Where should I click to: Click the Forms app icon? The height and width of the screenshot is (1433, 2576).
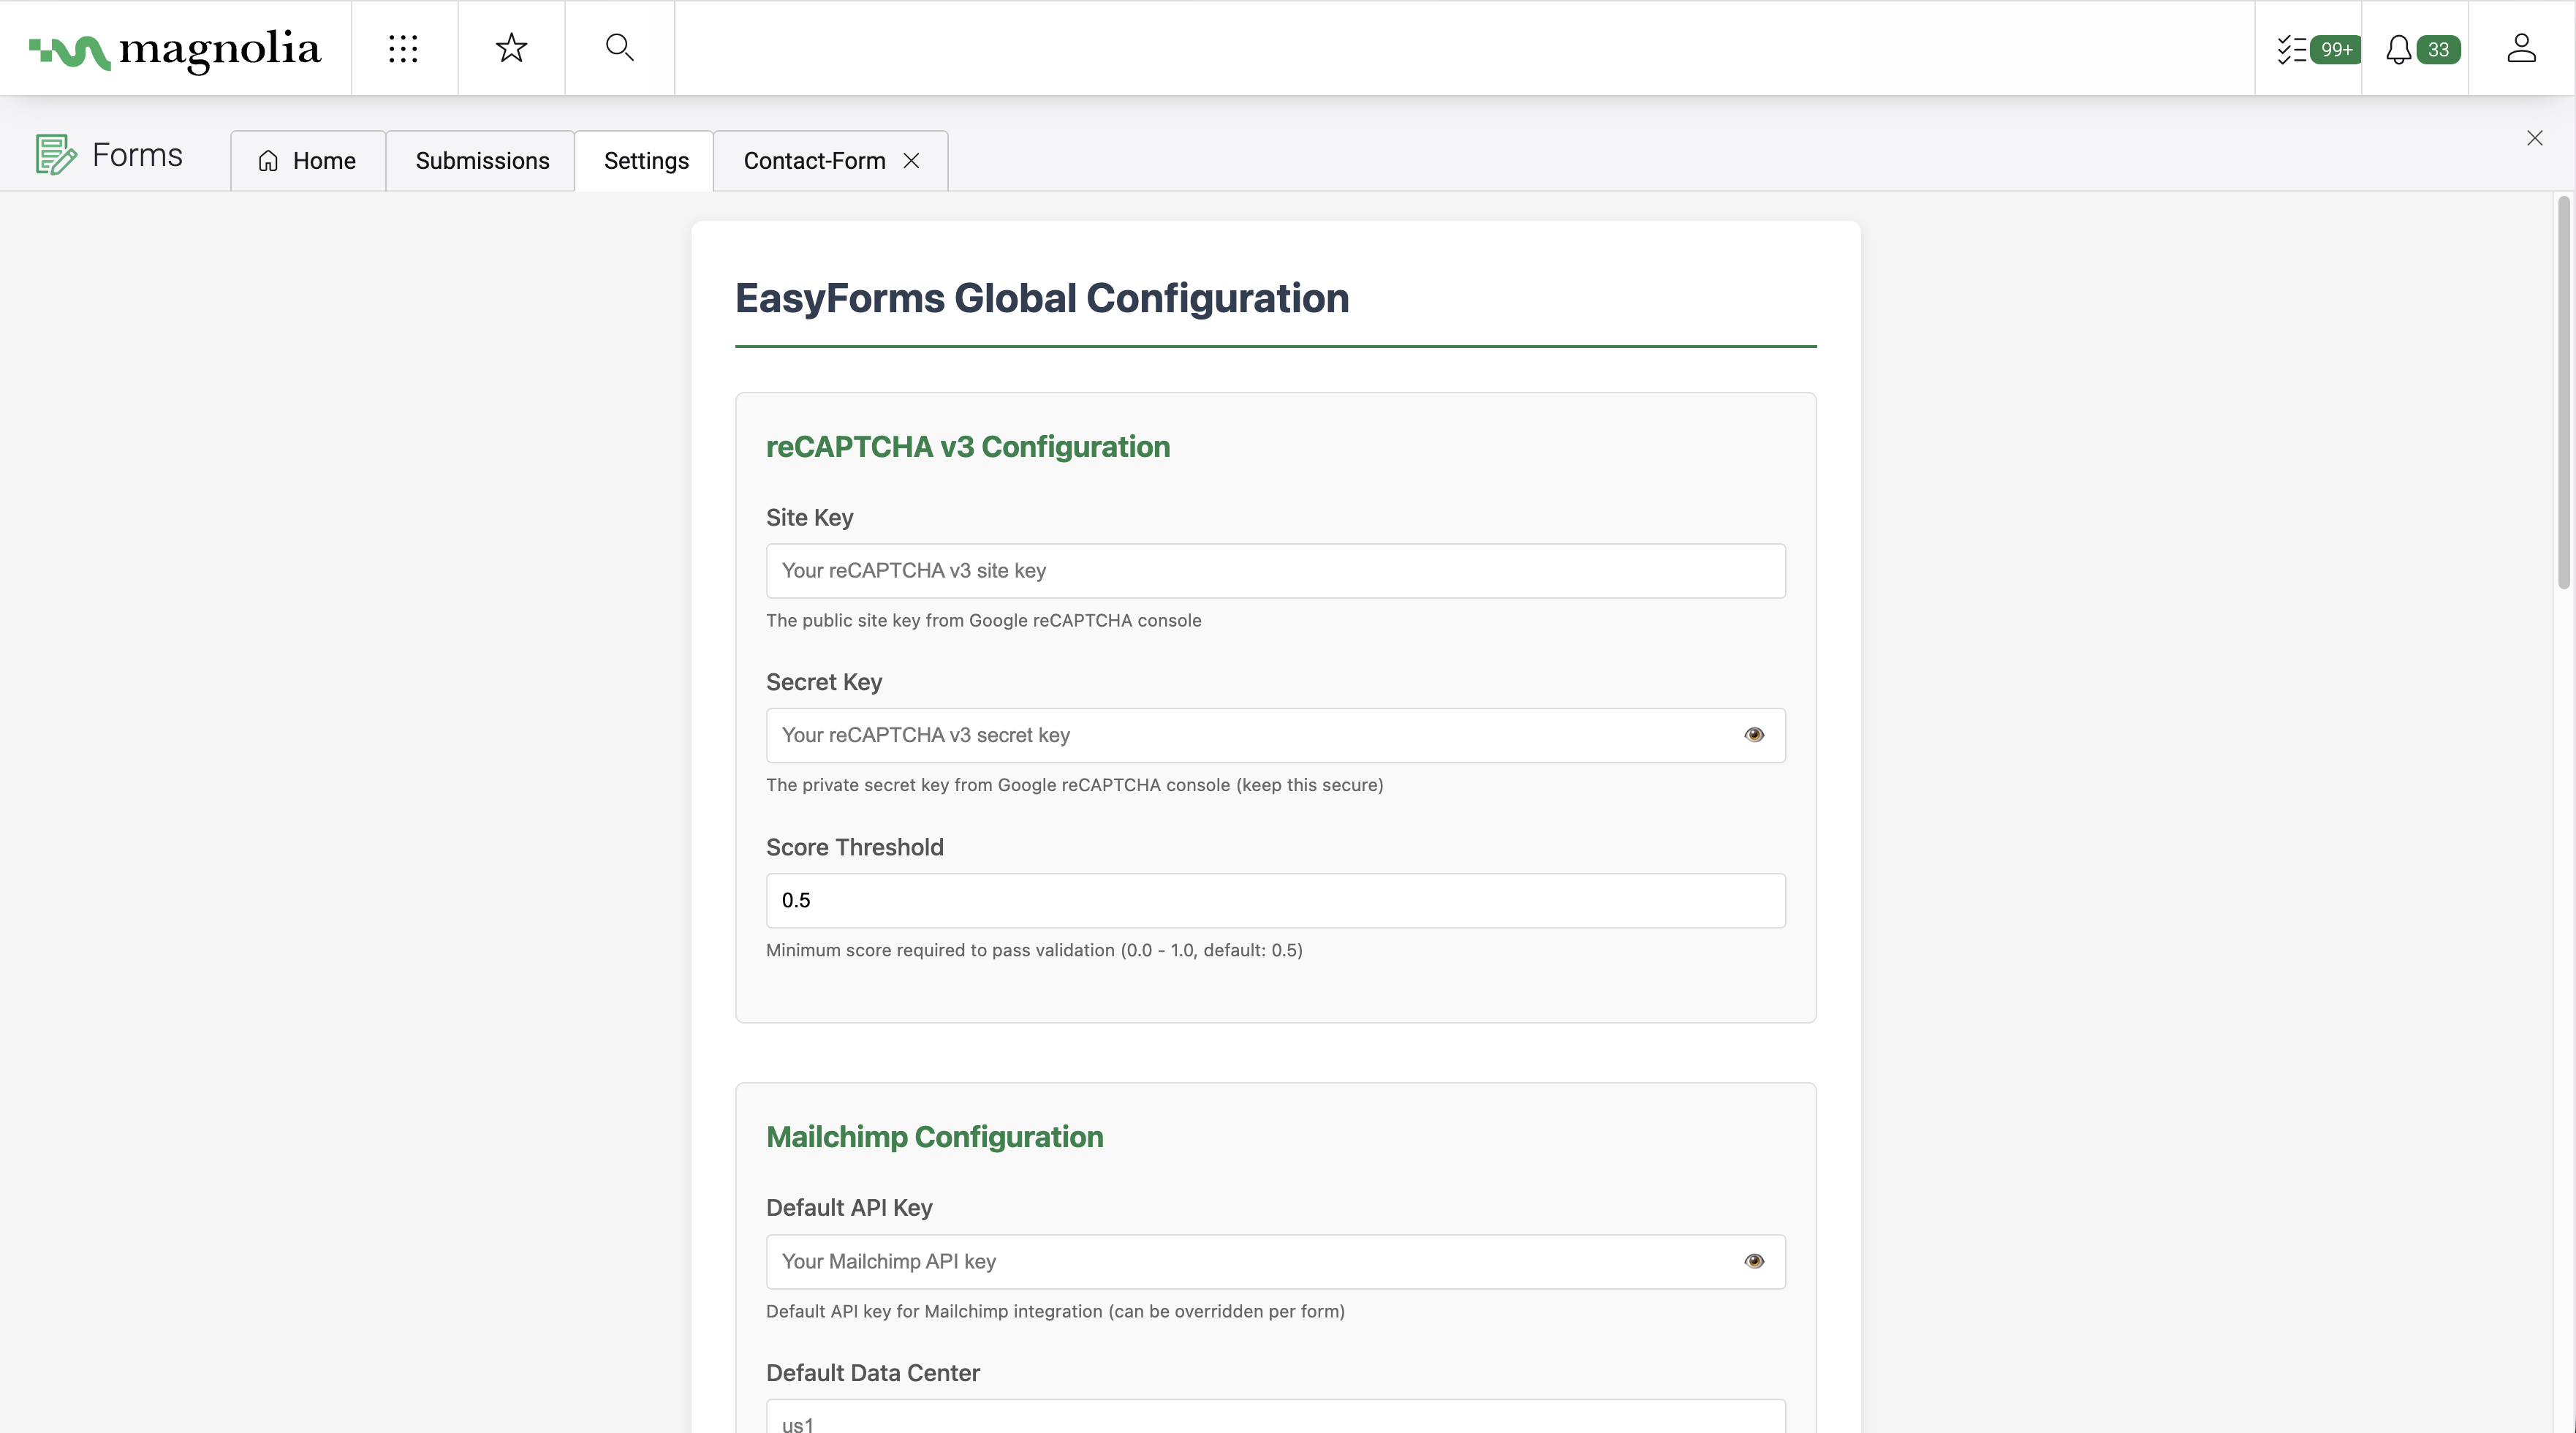pyautogui.click(x=56, y=155)
